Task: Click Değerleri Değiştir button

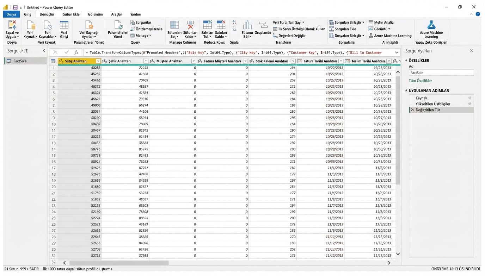Action: [289, 36]
